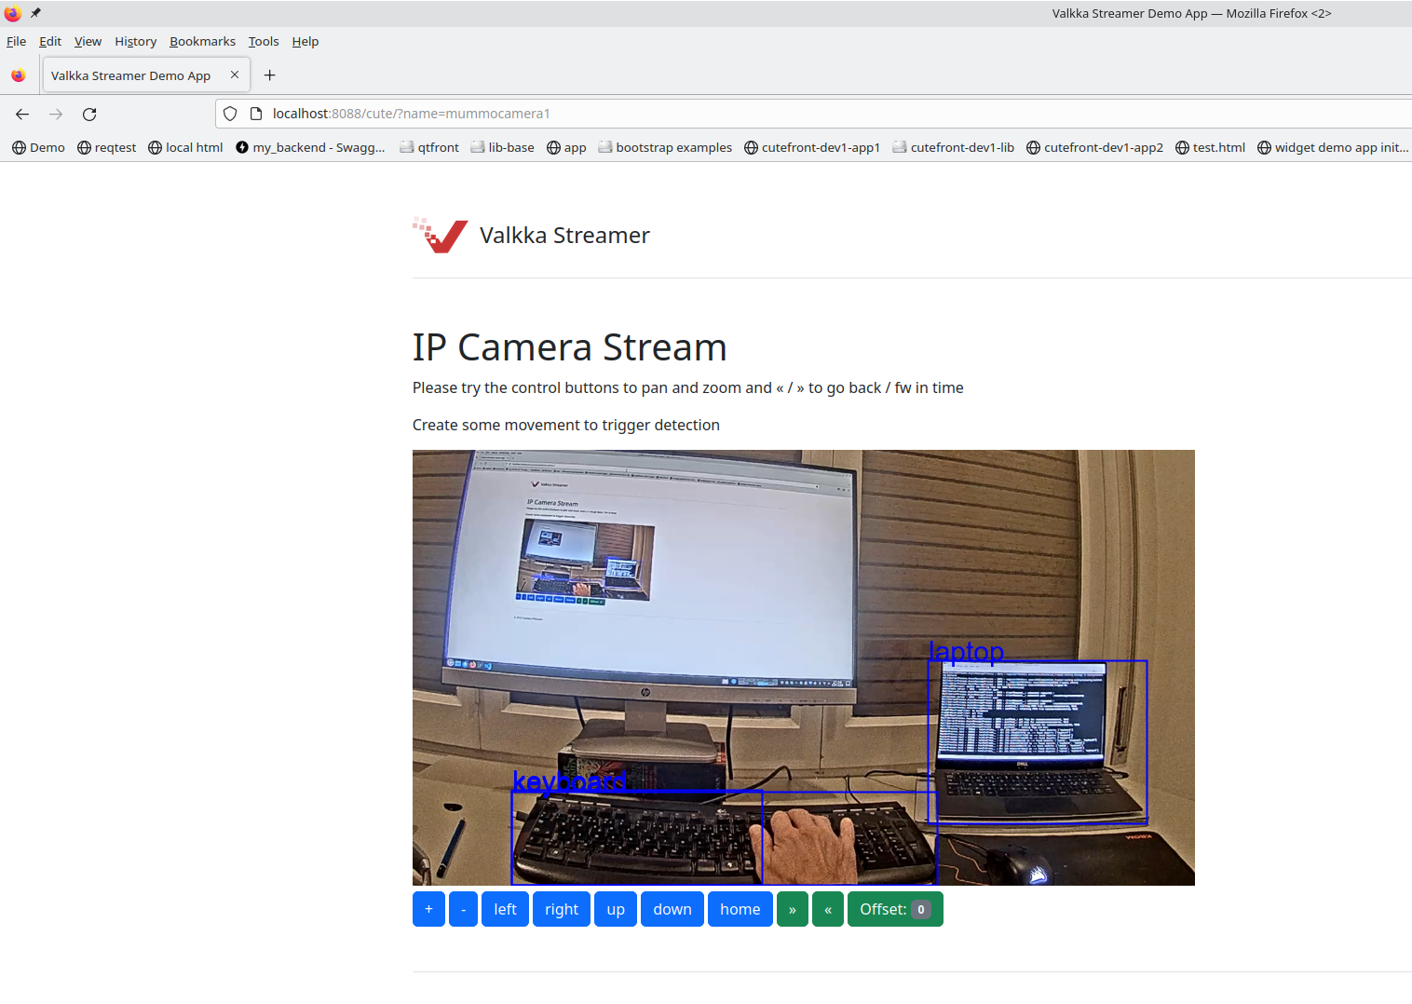Open the local html bookmark
This screenshot has height=1004, width=1412.
185,147
